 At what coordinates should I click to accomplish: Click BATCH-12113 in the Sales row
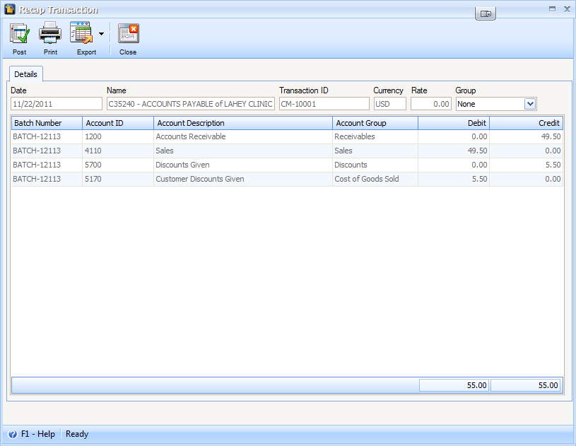47,151
